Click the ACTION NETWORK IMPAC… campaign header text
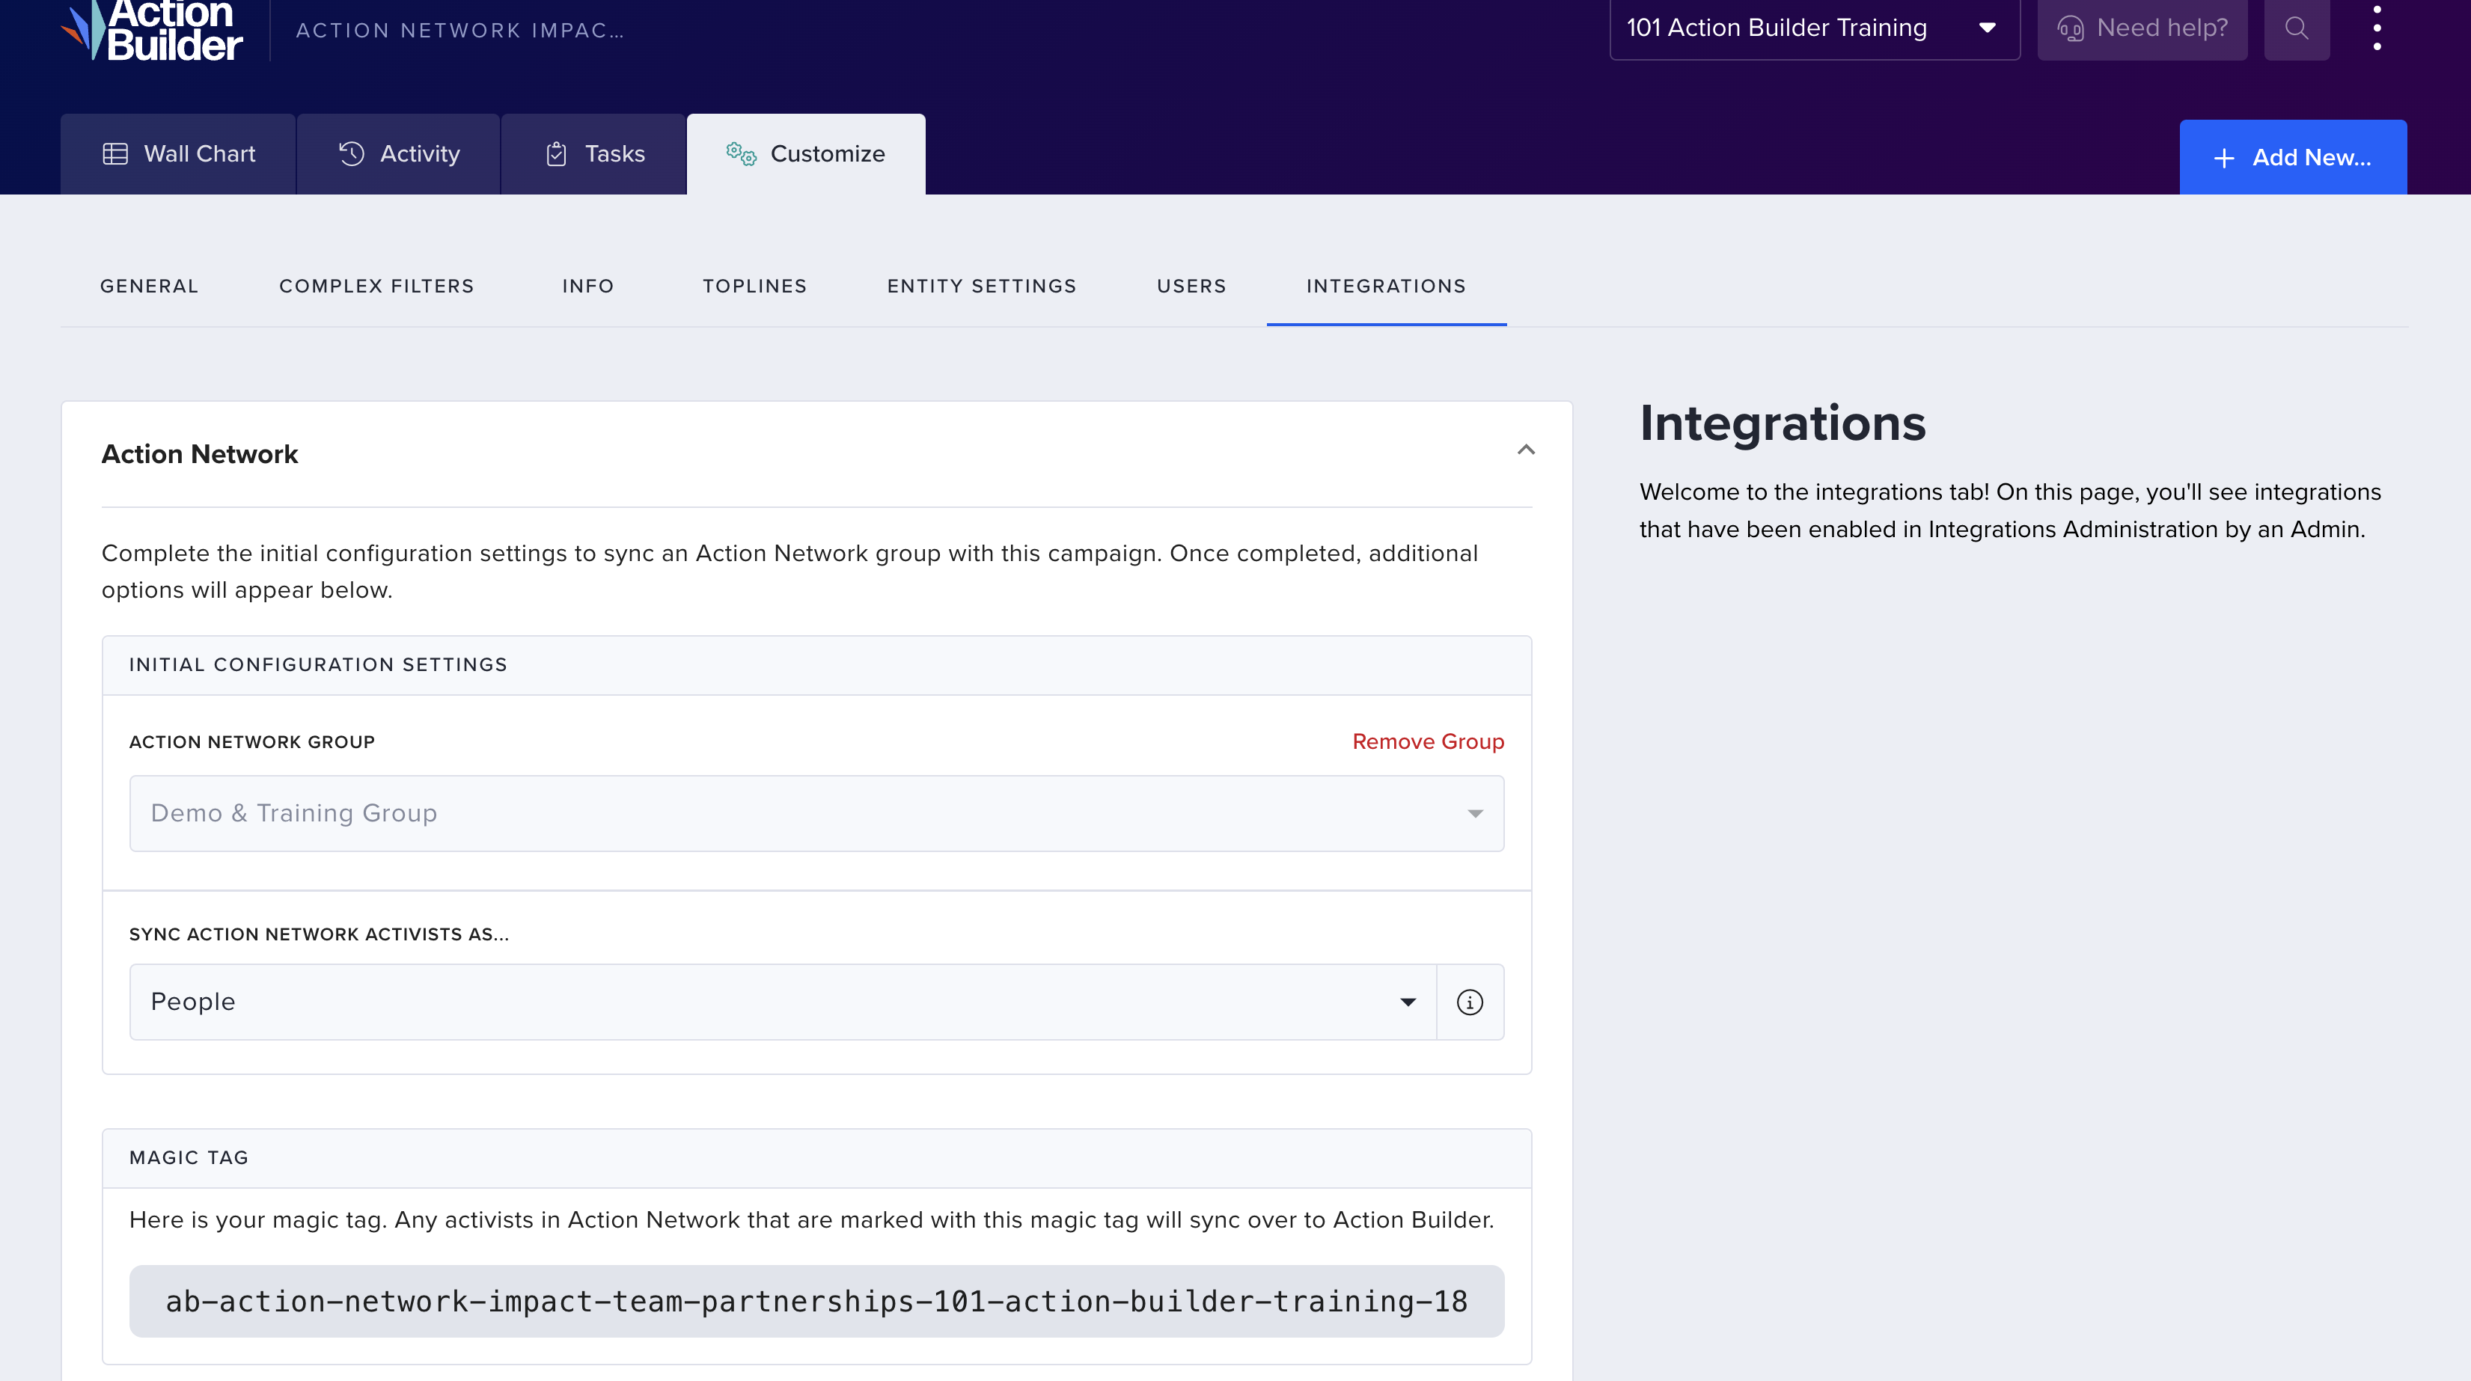Viewport: 2471px width, 1381px height. tap(459, 31)
